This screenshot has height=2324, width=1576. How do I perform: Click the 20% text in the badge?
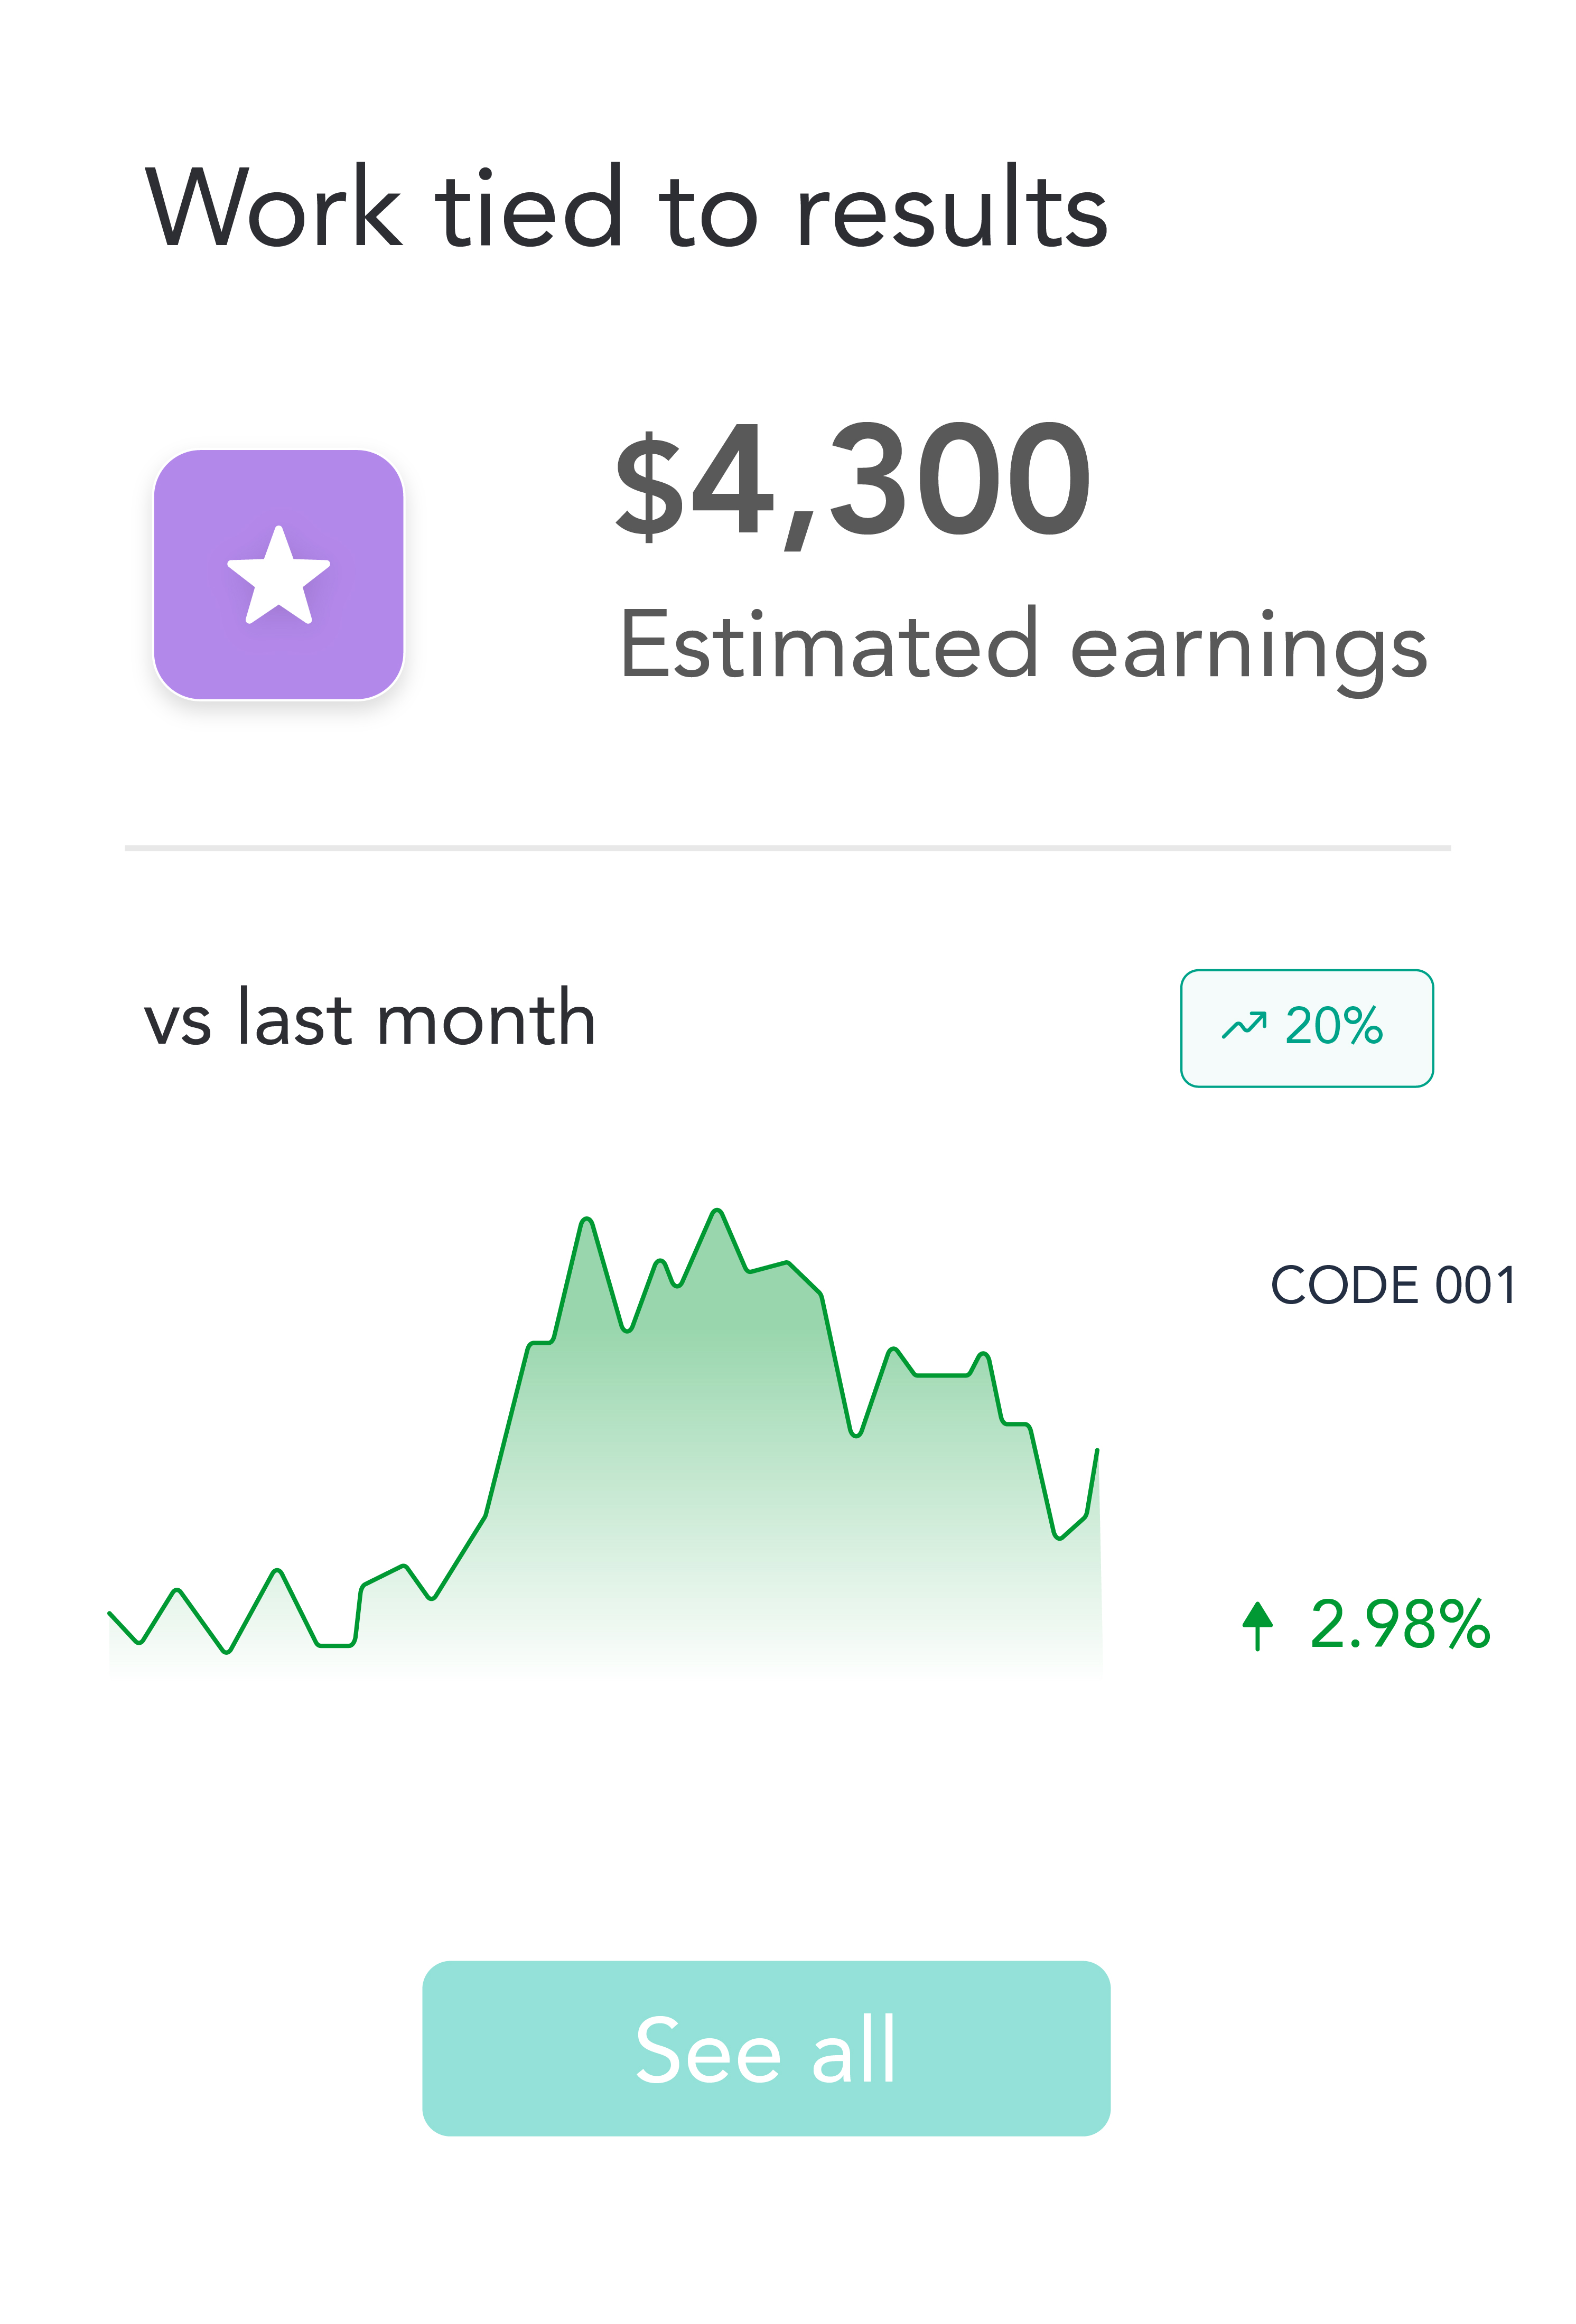coord(1333,1026)
